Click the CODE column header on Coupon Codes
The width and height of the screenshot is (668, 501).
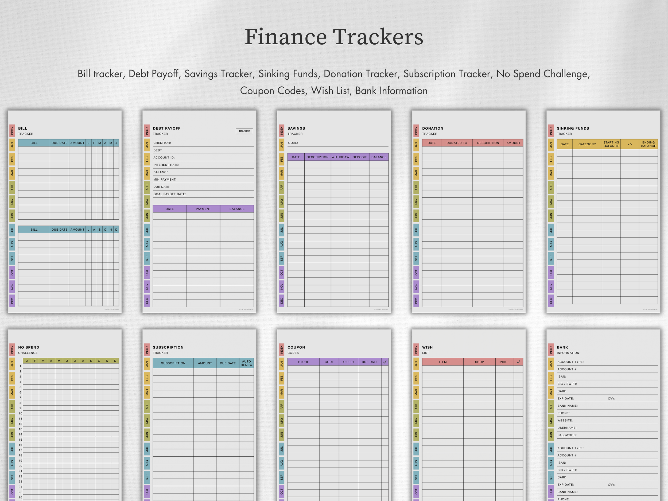(329, 362)
